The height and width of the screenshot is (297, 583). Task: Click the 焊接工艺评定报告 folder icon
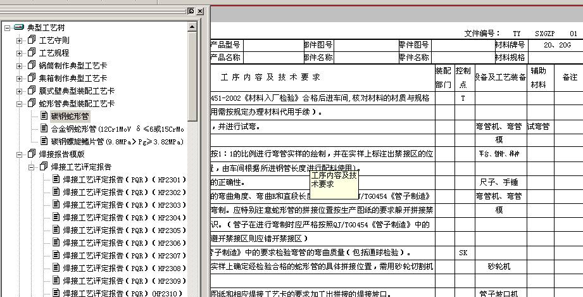(x=44, y=167)
